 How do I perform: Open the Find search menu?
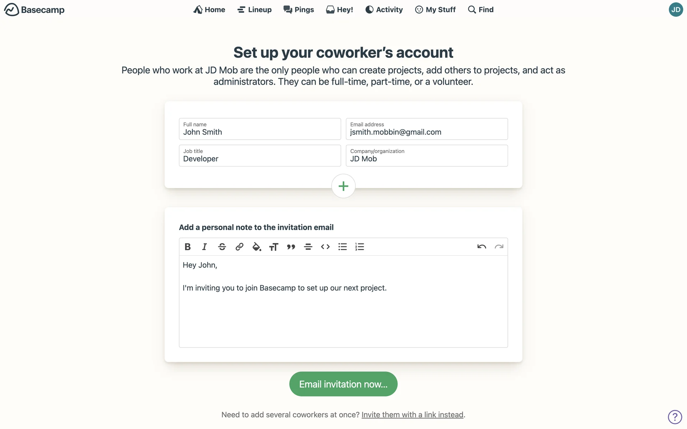click(481, 10)
